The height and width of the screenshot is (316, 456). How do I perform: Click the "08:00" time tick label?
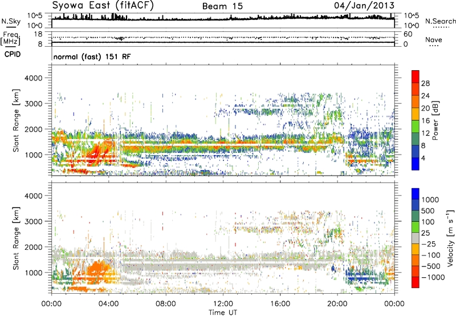(166, 304)
